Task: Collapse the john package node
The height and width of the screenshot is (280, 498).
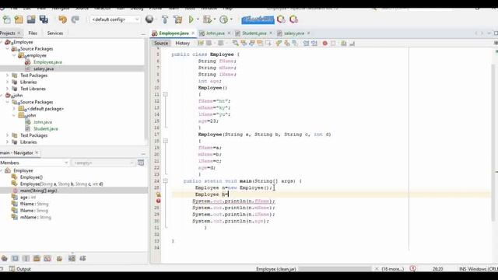Action: [14, 115]
